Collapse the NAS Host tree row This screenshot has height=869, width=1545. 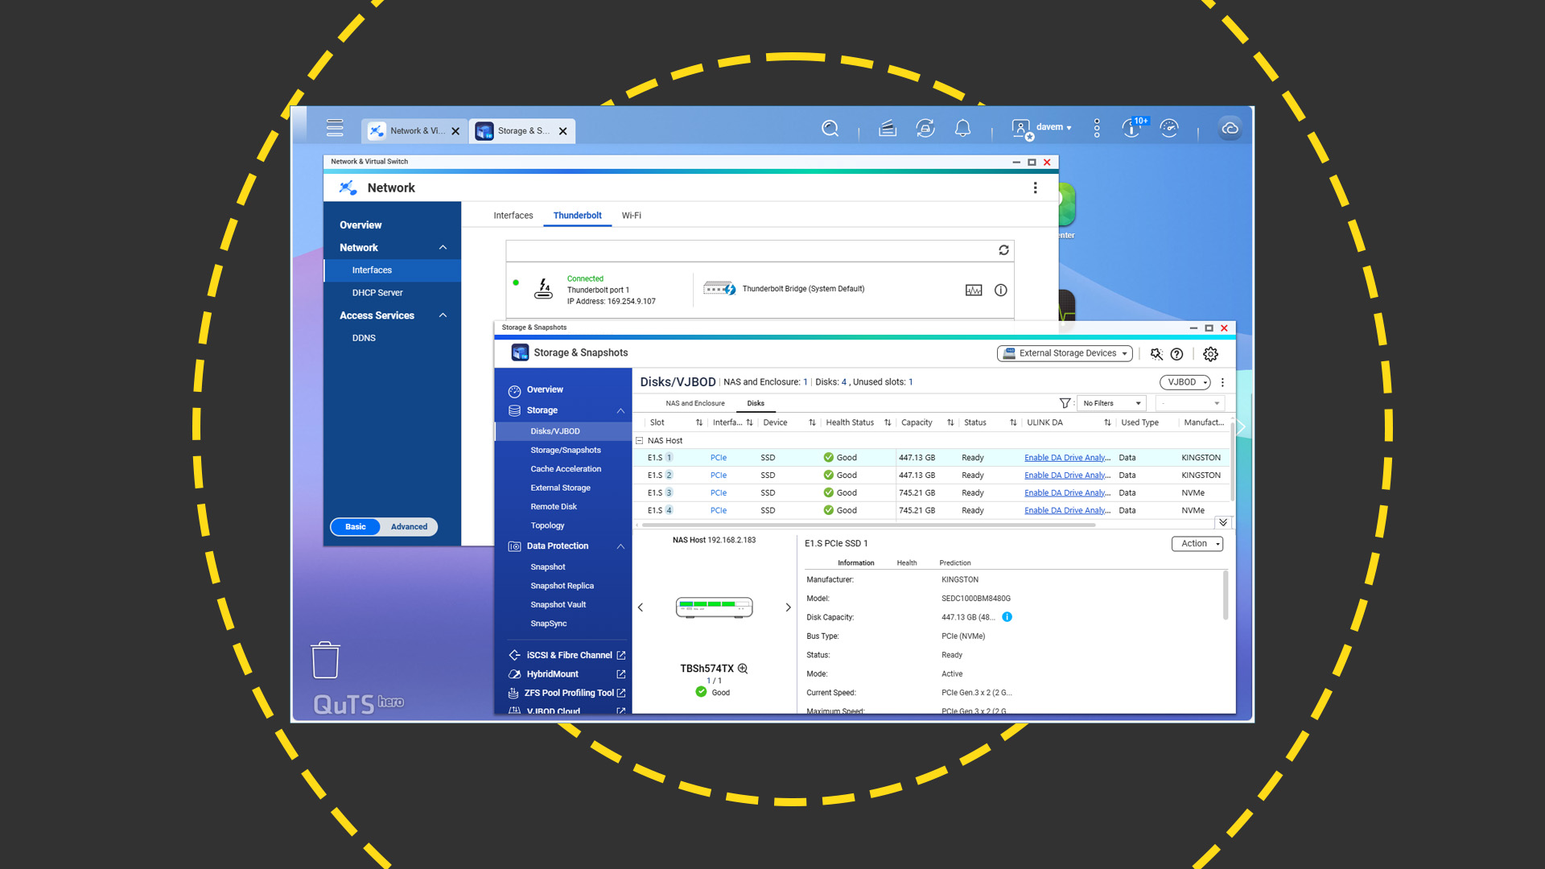click(640, 441)
